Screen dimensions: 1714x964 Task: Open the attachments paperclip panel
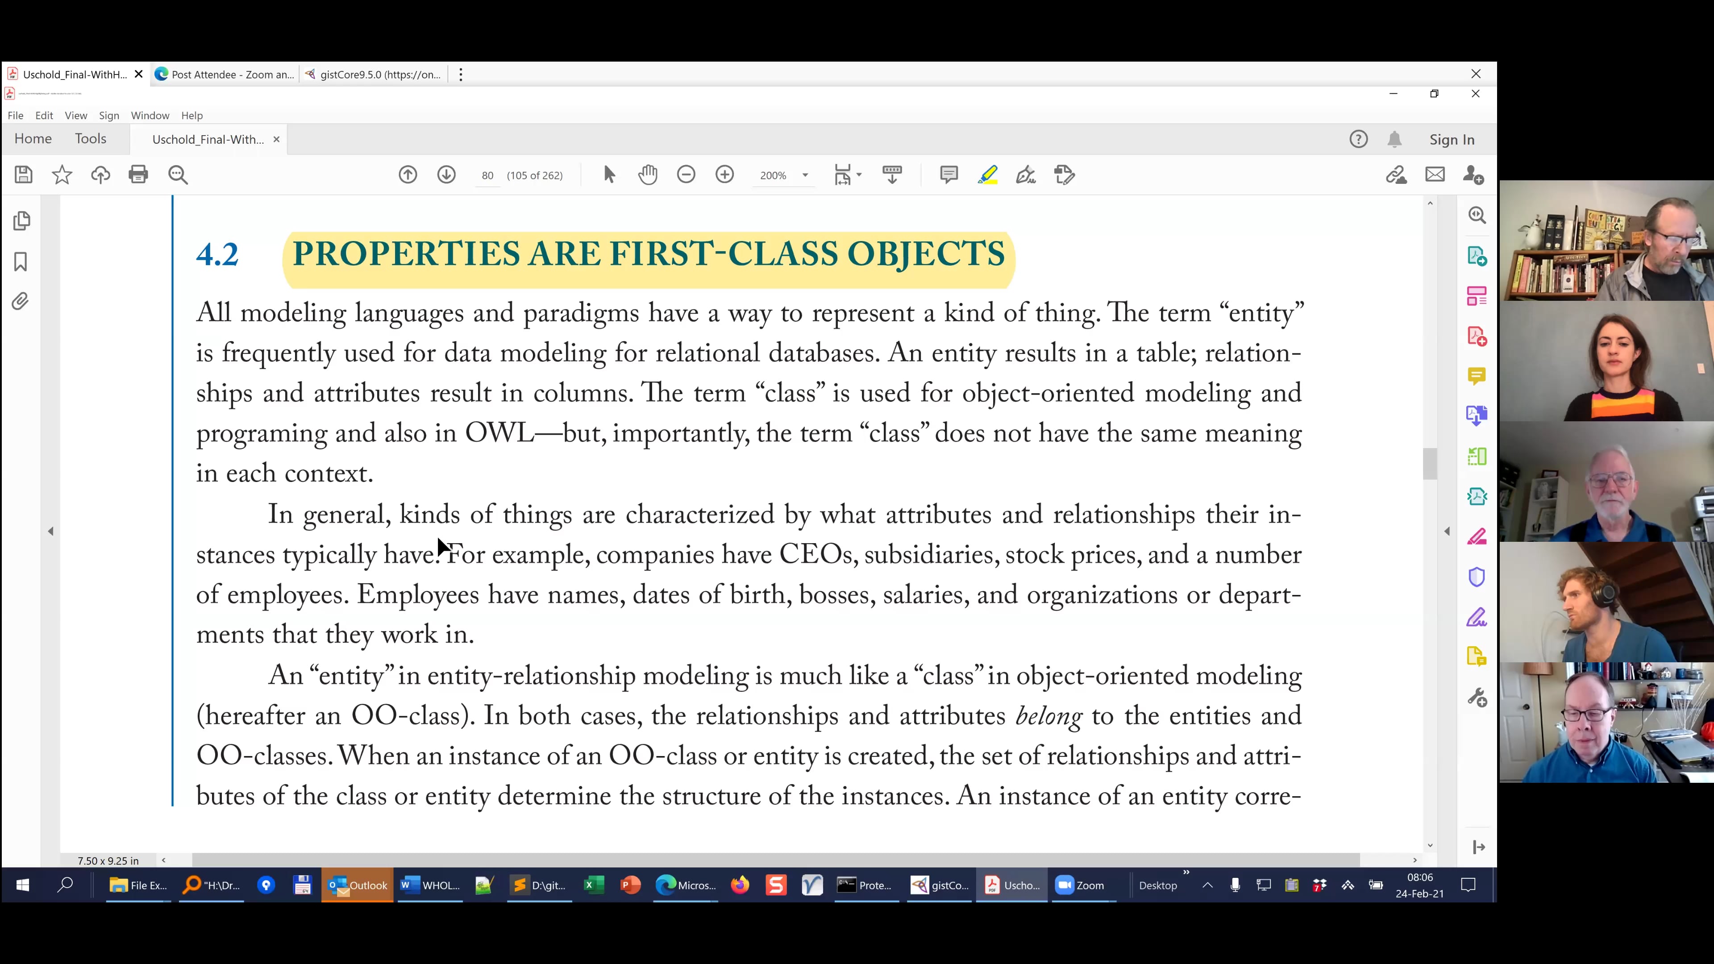[x=21, y=301]
